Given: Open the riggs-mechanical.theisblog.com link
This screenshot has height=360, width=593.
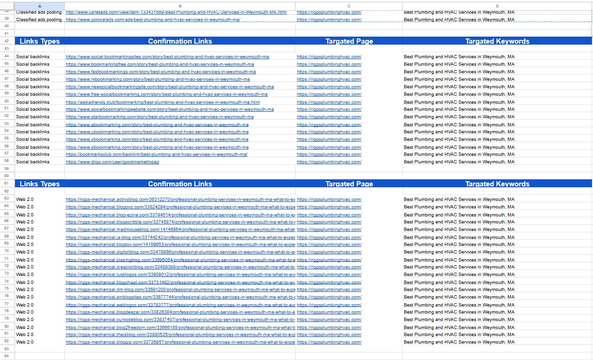Looking at the screenshot, I should click(180, 335).
